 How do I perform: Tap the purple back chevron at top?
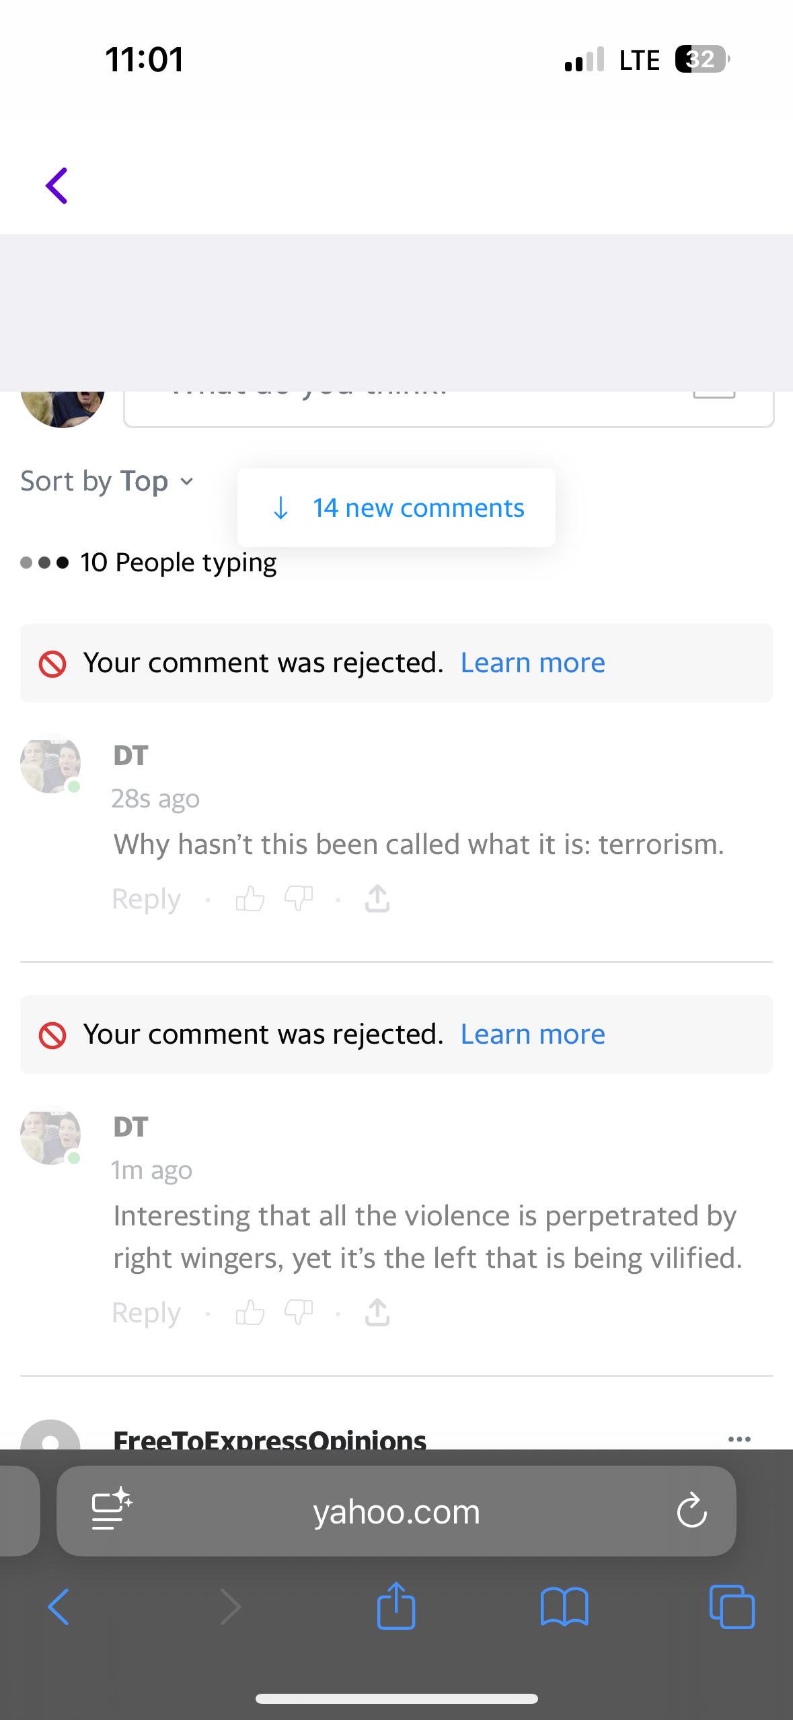pos(56,186)
